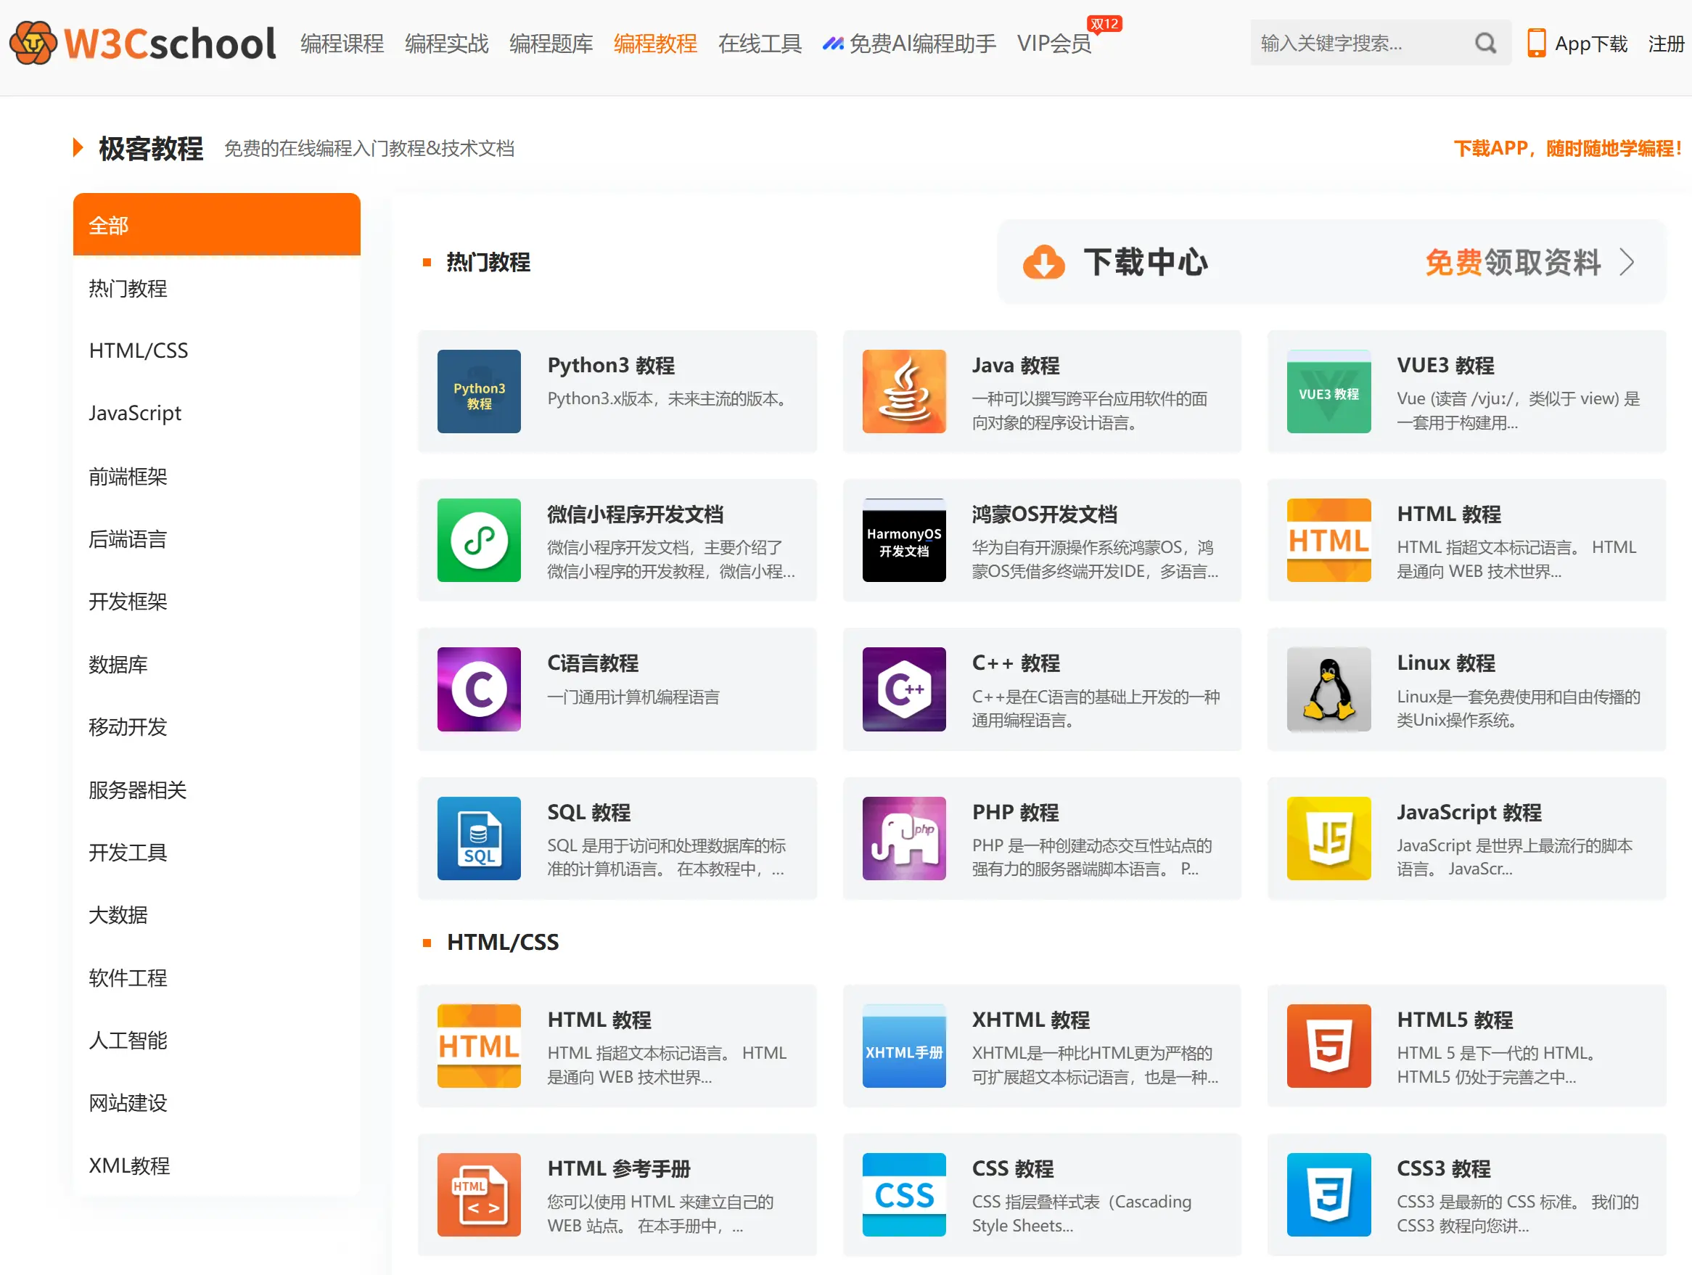Open the SQL database icon
Image resolution: width=1692 pixels, height=1275 pixels.
click(479, 837)
